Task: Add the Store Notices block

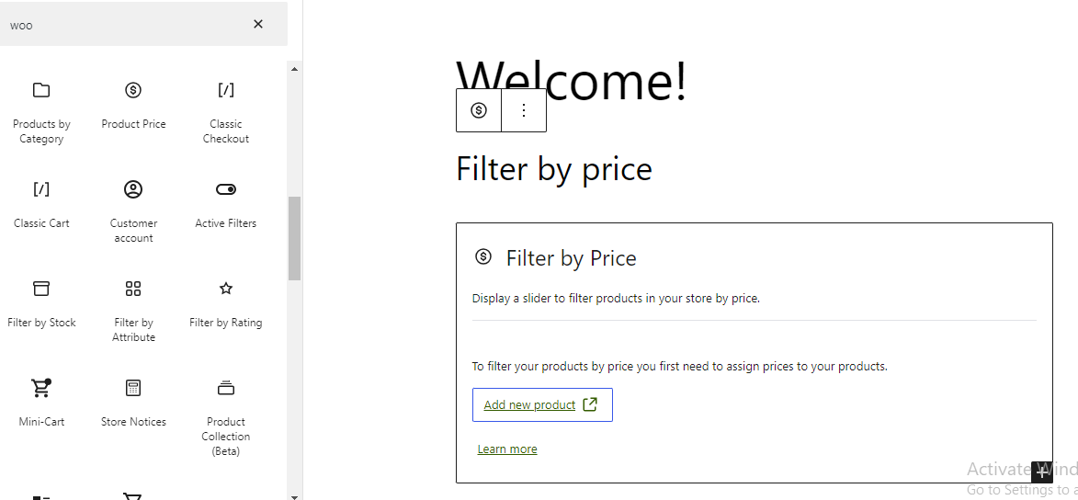Action: (x=133, y=403)
